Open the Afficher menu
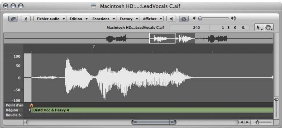The image size is (282, 128). point(152,19)
